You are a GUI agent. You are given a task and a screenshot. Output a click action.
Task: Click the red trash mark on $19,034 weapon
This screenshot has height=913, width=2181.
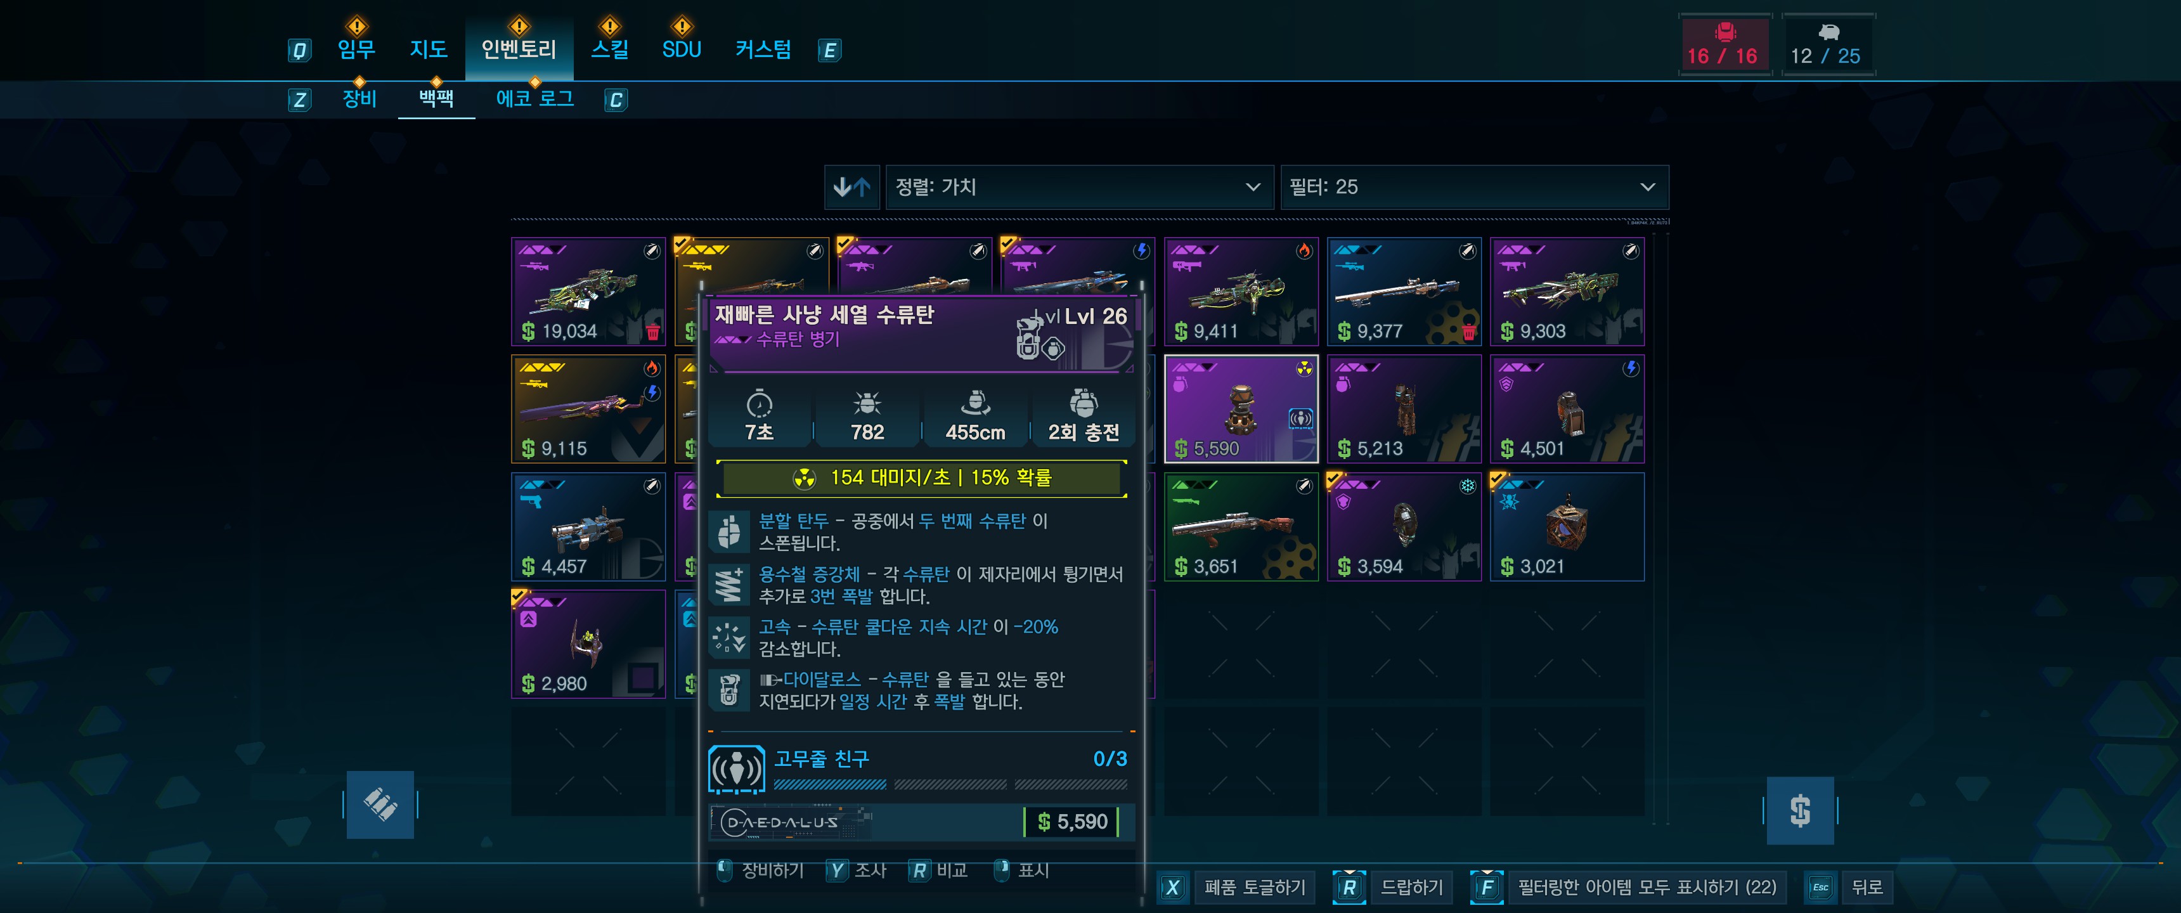click(653, 331)
